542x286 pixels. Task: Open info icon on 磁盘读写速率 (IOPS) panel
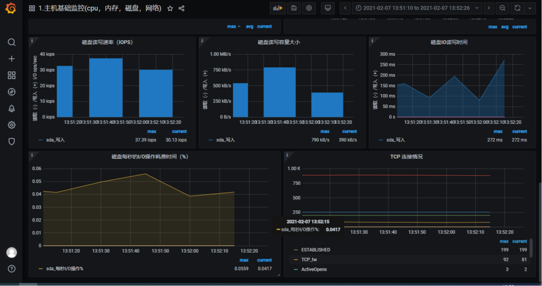pos(32,40)
